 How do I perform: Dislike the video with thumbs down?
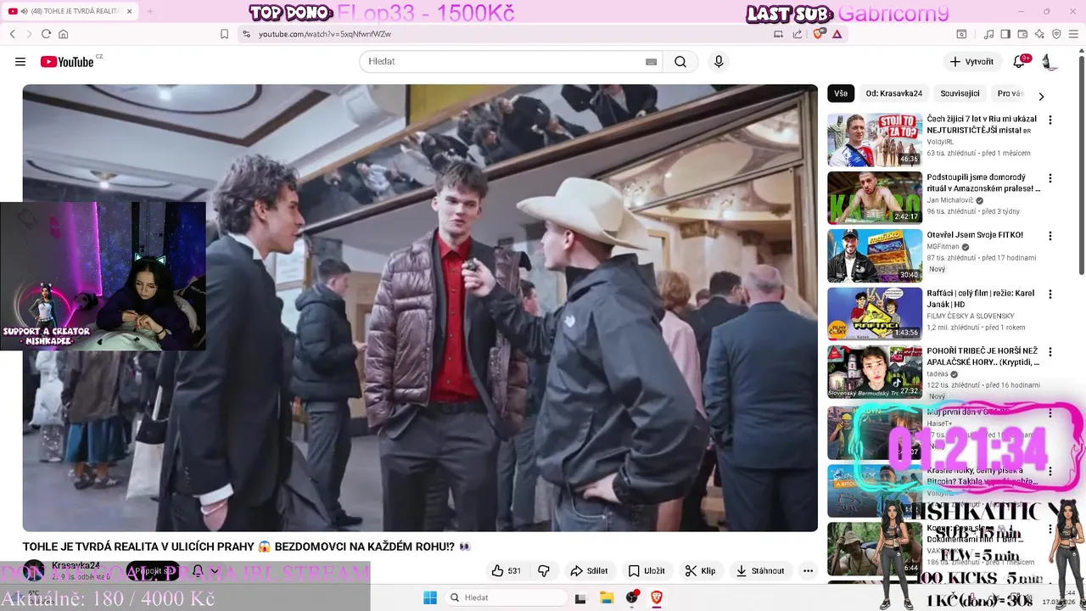tap(545, 571)
